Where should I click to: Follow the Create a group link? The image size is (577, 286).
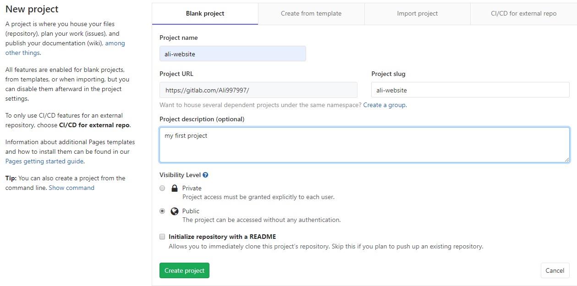pyautogui.click(x=384, y=105)
